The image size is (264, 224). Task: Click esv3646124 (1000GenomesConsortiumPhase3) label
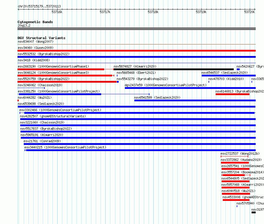click(x=53, y=73)
